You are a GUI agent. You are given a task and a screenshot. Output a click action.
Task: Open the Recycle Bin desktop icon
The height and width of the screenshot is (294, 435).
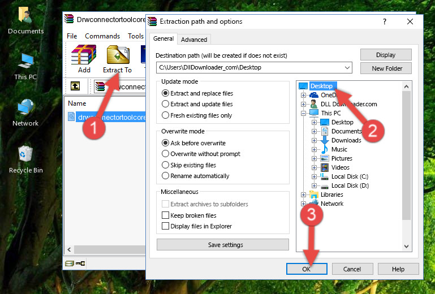click(x=26, y=159)
